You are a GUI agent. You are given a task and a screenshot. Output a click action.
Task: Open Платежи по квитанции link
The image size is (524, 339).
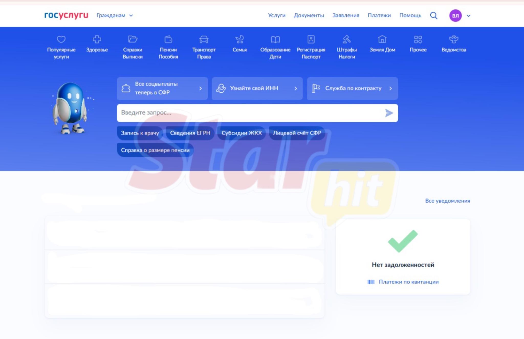click(x=409, y=282)
